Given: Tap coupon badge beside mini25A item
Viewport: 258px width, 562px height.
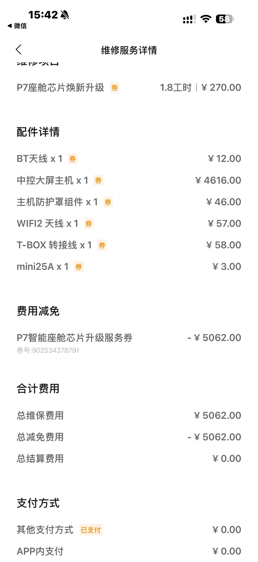Looking at the screenshot, I should click(x=79, y=267).
